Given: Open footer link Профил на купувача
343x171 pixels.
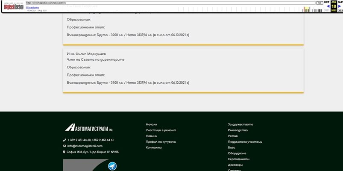Looking at the screenshot, I should point(161,142).
